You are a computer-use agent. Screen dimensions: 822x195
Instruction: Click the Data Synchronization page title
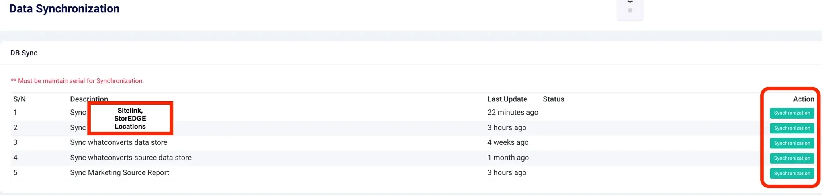(x=64, y=8)
